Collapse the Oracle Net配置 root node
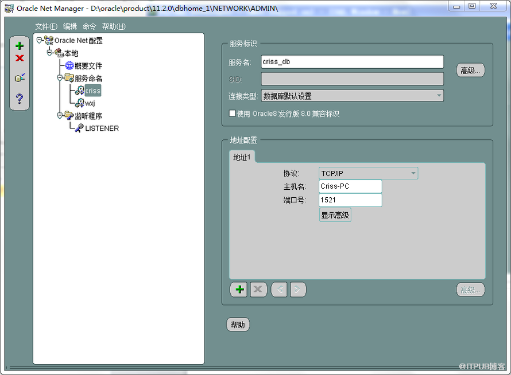 click(x=39, y=40)
